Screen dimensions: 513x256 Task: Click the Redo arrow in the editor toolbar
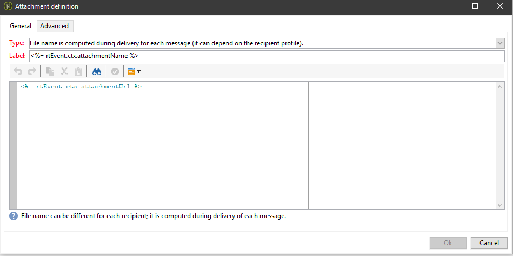[x=31, y=71]
